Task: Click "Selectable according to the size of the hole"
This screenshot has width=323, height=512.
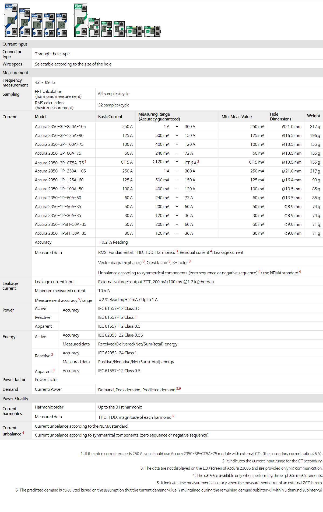Action: [73, 64]
